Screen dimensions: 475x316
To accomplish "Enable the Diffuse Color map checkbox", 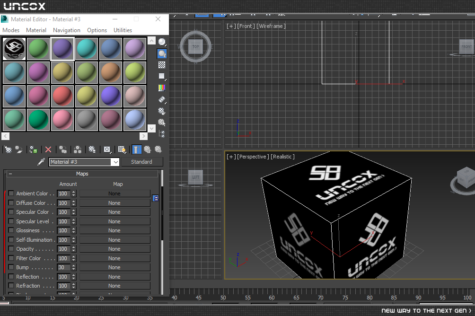I will pyautogui.click(x=11, y=202).
